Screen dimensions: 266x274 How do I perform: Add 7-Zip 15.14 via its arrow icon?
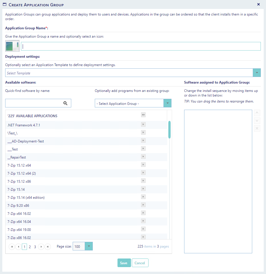click(x=143, y=189)
